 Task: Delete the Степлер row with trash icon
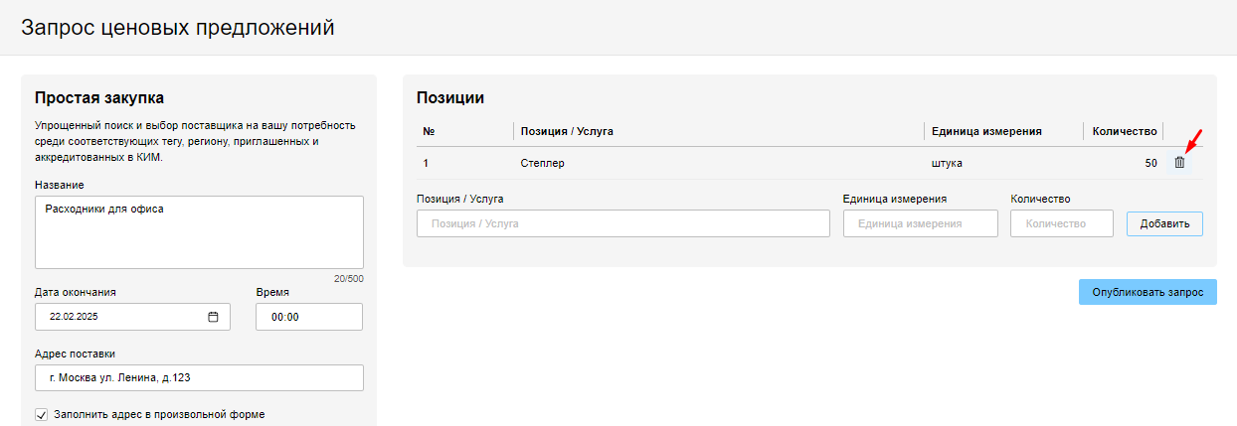tap(1179, 163)
